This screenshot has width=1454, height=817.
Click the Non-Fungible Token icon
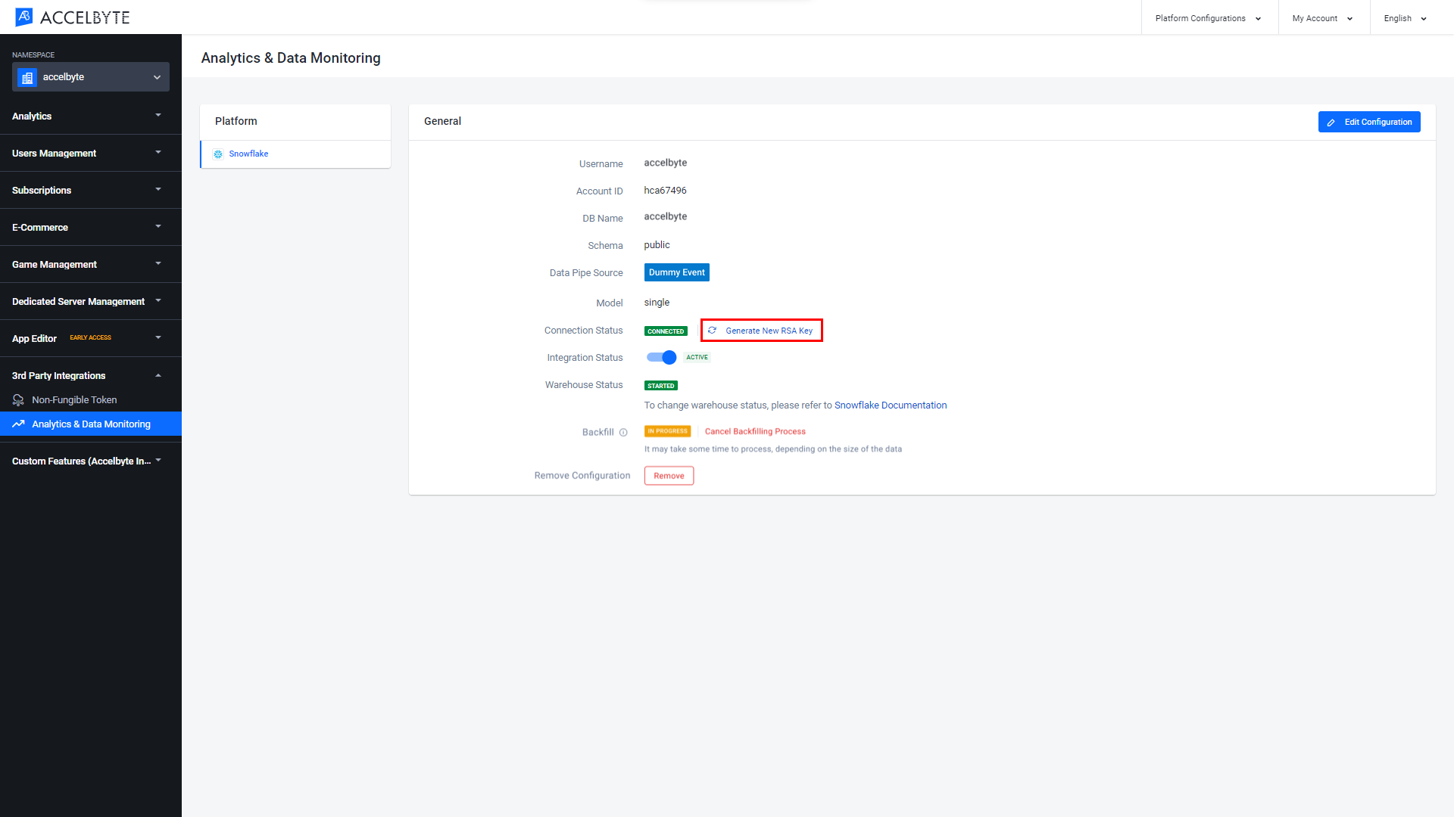click(x=18, y=399)
